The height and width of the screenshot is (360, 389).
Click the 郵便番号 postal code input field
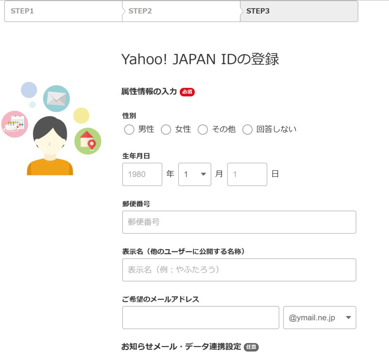coord(239,222)
